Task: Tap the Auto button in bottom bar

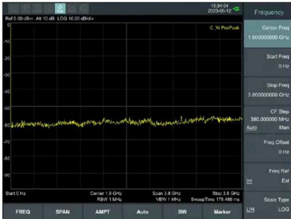Action: (143, 212)
